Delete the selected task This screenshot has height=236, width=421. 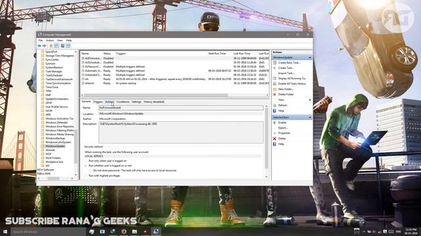[282, 138]
